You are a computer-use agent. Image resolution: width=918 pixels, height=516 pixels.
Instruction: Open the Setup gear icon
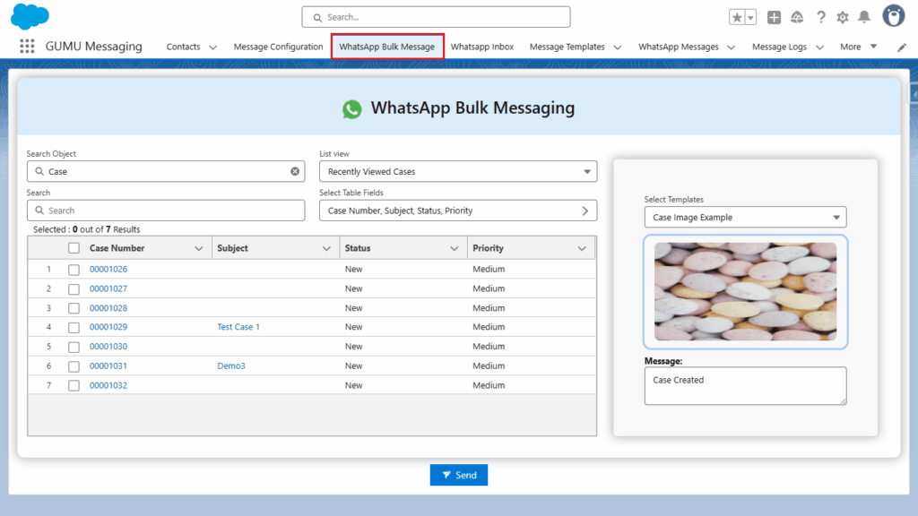click(843, 17)
